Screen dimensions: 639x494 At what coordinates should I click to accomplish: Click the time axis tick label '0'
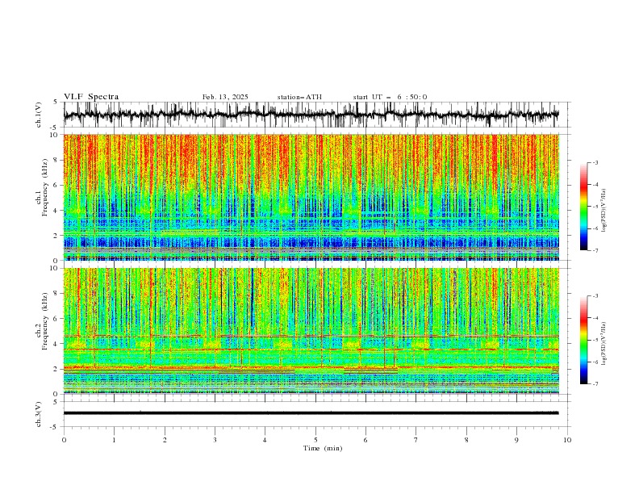point(64,440)
